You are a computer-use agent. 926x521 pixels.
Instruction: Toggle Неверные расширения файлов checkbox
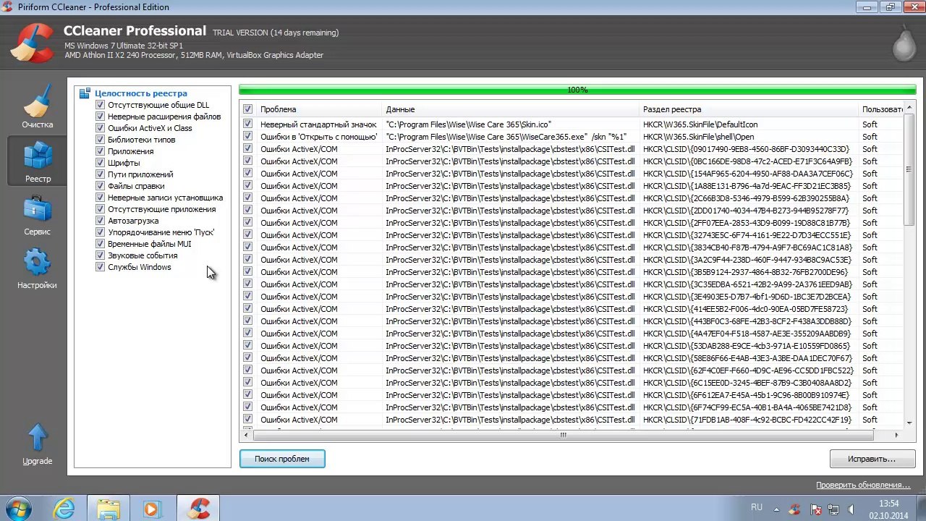[101, 117]
